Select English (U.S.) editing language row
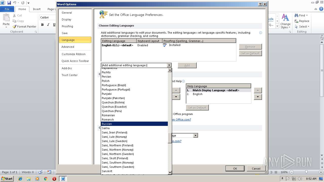Image resolution: width=324 pixels, height=182 pixels. coord(168,45)
